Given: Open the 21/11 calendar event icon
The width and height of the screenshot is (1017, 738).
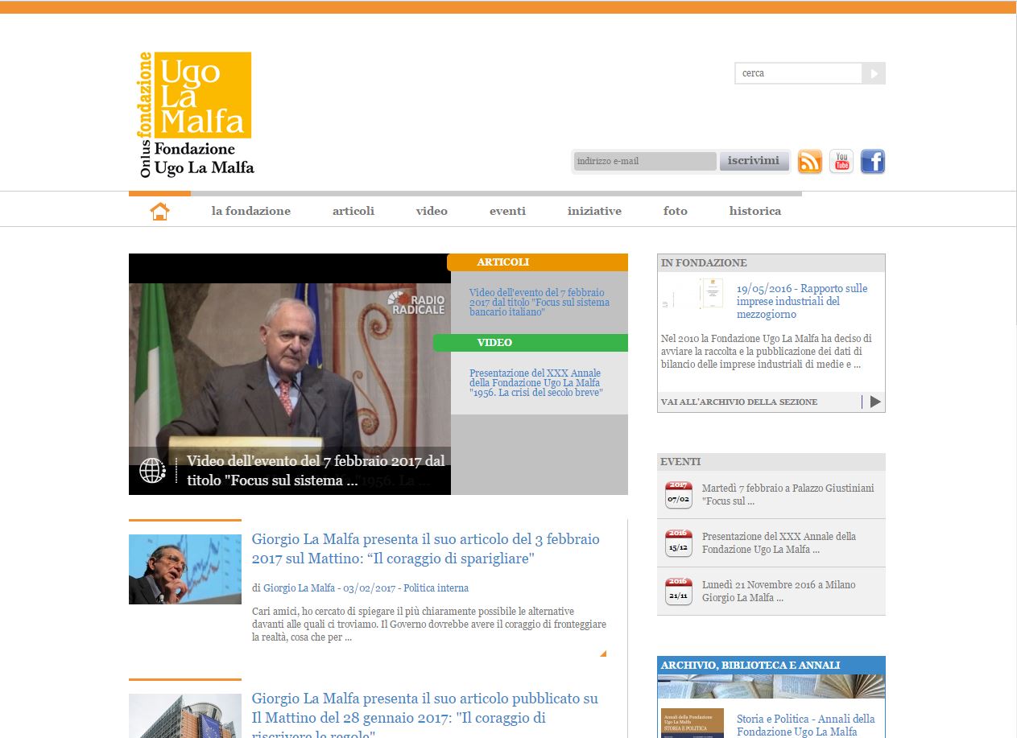Looking at the screenshot, I should pos(678,592).
